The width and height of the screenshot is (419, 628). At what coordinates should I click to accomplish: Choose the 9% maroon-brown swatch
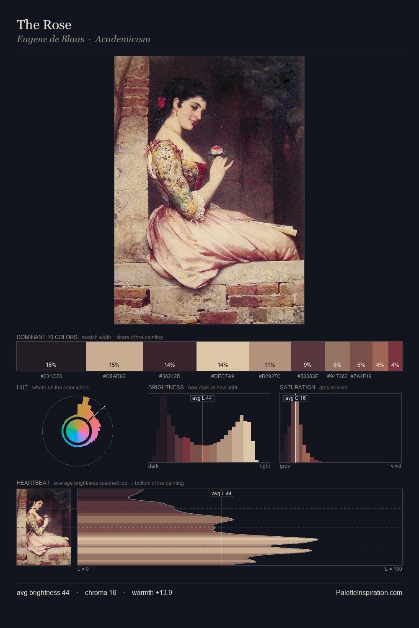308,356
